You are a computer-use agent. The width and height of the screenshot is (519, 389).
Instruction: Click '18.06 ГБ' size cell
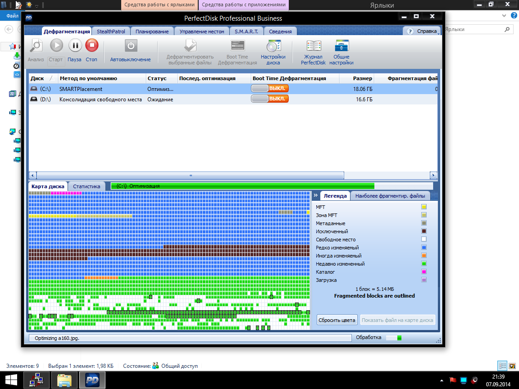(x=363, y=89)
